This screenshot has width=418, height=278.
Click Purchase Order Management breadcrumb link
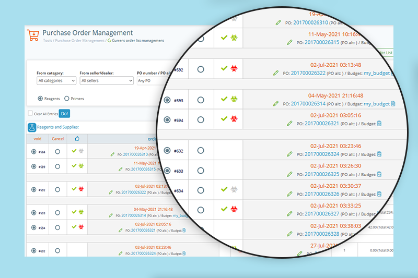(x=80, y=41)
